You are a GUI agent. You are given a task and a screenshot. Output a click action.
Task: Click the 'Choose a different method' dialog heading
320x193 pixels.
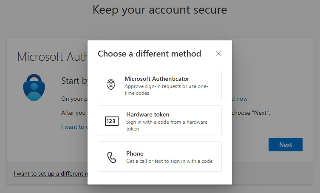[149, 54]
